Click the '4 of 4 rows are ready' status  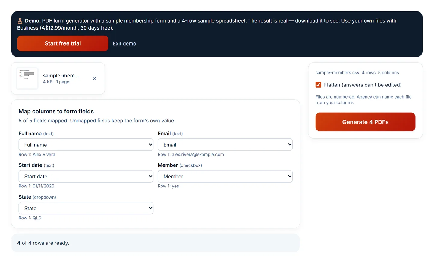pyautogui.click(x=43, y=243)
